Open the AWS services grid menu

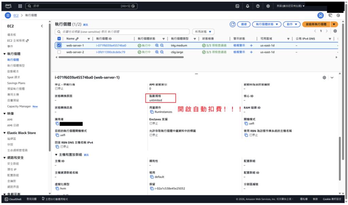(20, 5)
